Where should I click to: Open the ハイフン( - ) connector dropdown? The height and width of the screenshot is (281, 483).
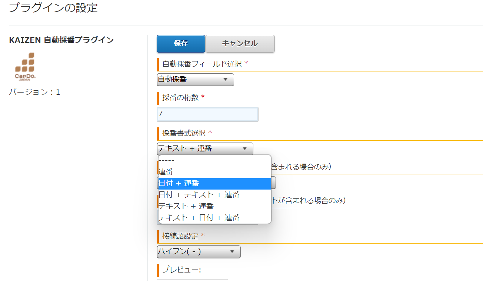[x=199, y=252]
